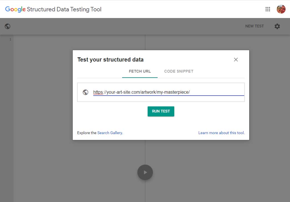Click the globe icon inside the URL field
Viewport: 290px width, 202px height.
85,92
